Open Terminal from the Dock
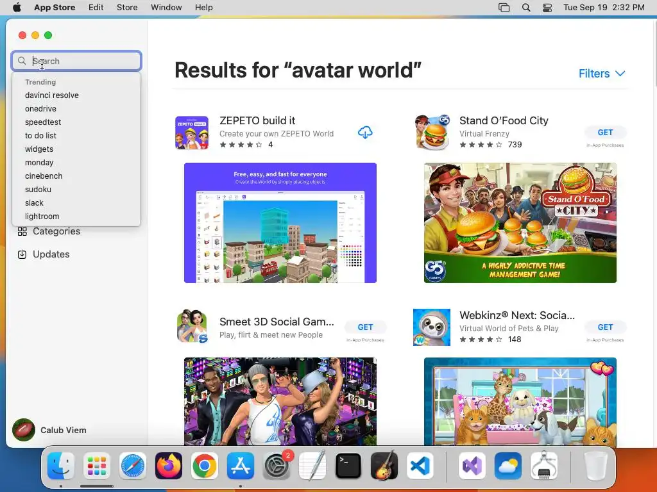 tap(348, 466)
